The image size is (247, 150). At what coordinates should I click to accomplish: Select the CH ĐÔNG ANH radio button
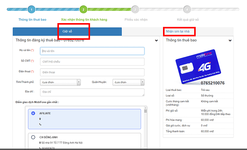click(x=33, y=137)
